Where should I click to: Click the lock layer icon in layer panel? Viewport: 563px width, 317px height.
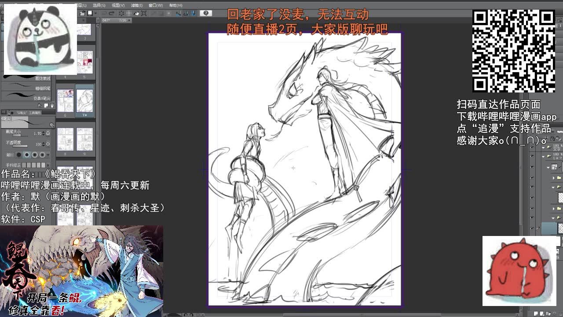[x=552, y=139]
